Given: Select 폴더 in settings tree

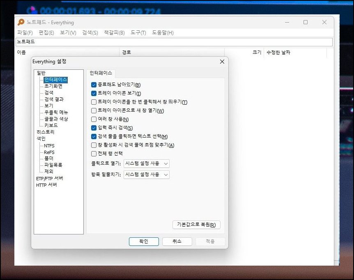Looking at the screenshot, I should pos(49,158).
